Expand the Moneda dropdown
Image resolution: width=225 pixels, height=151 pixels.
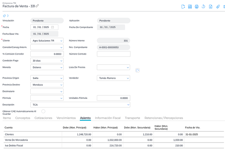[61, 68]
